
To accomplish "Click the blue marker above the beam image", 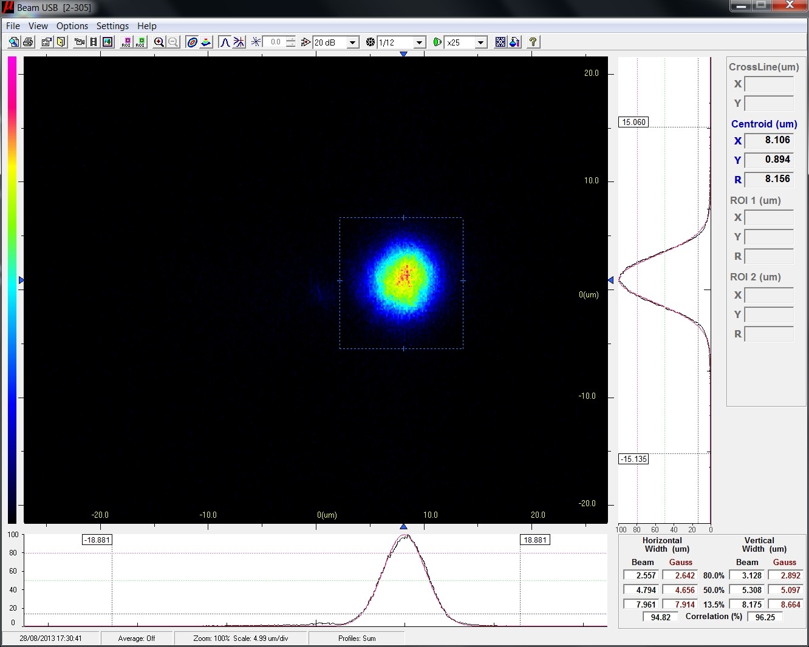I will pyautogui.click(x=403, y=54).
